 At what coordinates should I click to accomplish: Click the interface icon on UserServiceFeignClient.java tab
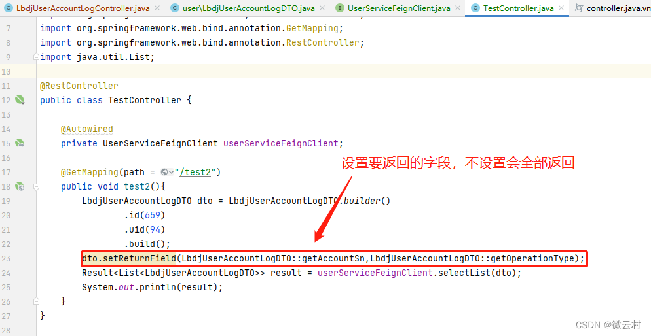point(340,8)
